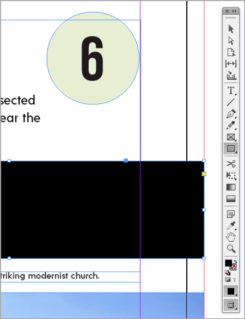The height and width of the screenshot is (319, 245).
Task: Select the Type tool
Action: pos(231,91)
